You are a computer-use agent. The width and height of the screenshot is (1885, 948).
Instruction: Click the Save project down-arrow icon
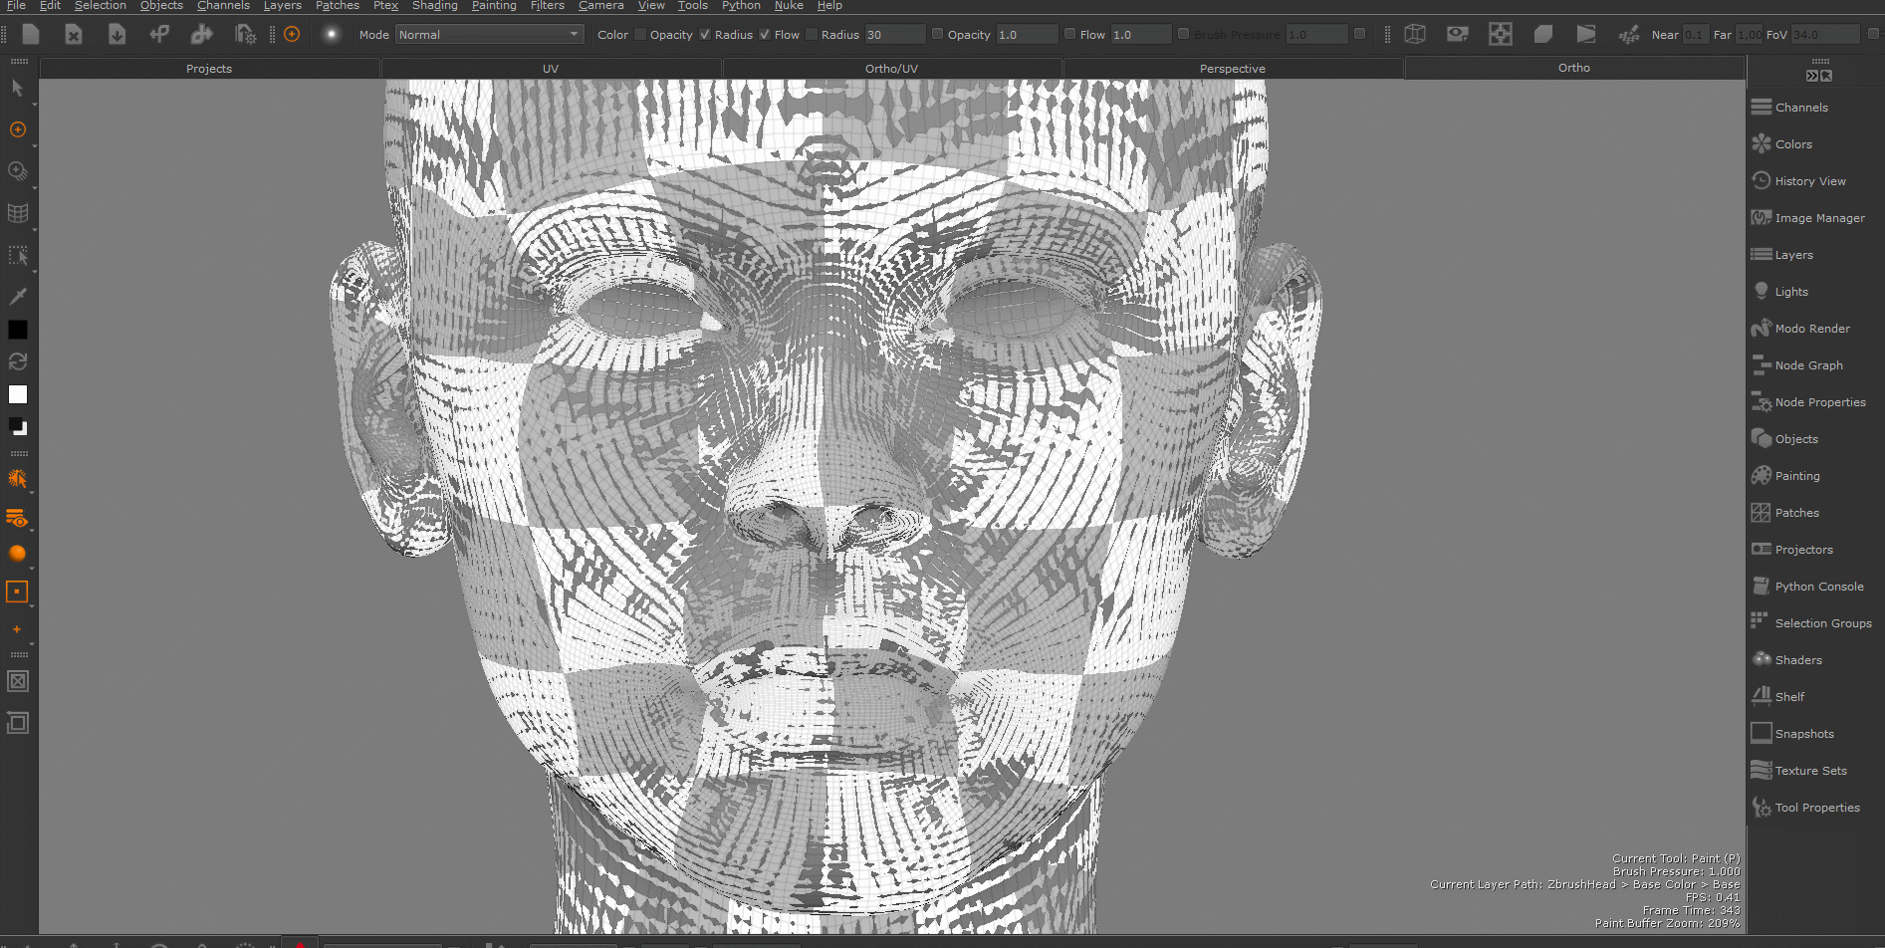pyautogui.click(x=117, y=34)
